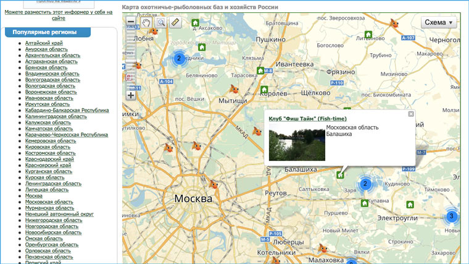Click the fish marker near Мытищи
The image size is (469, 264).
click(234, 89)
